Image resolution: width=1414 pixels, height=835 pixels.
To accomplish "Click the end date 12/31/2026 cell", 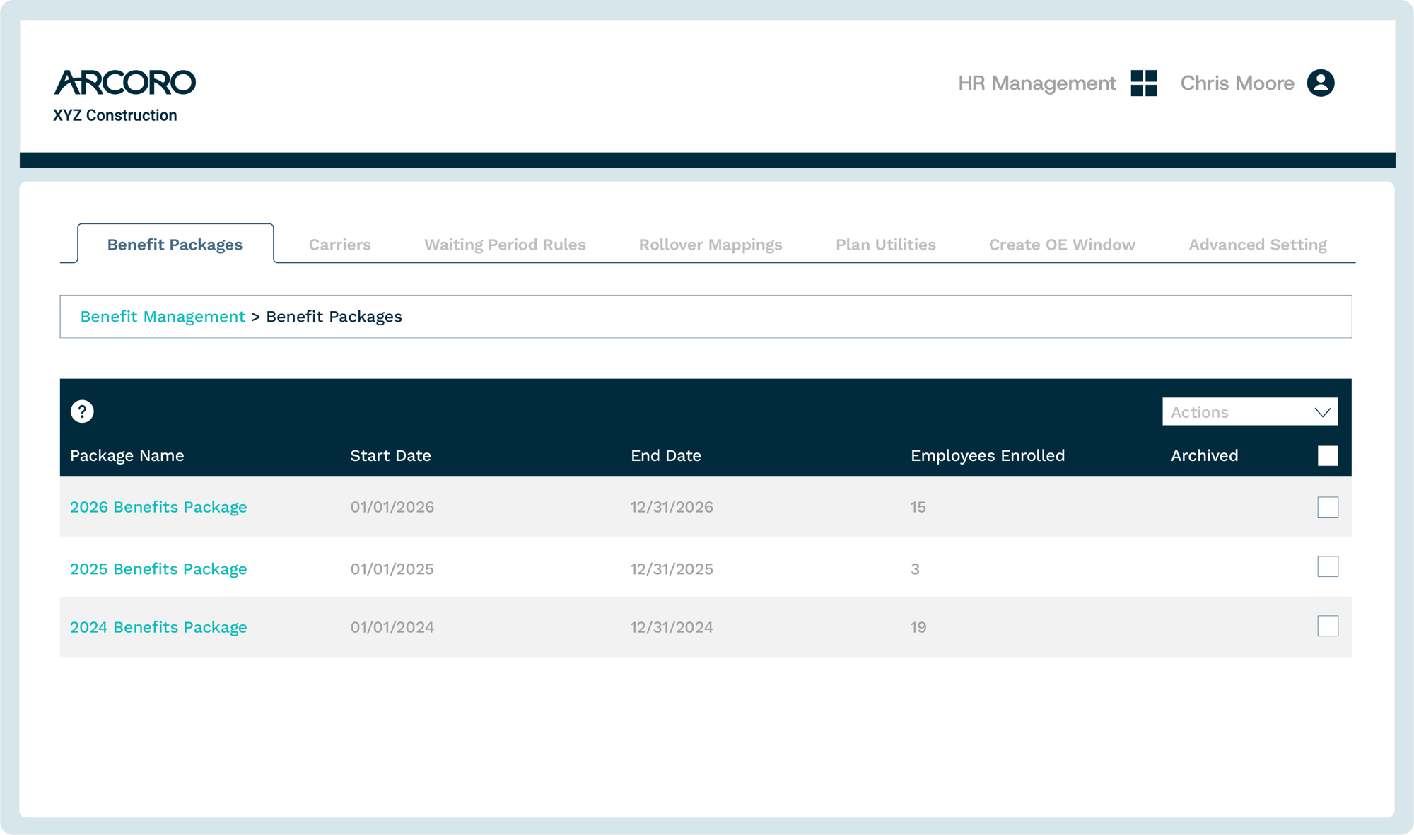I will [x=672, y=507].
